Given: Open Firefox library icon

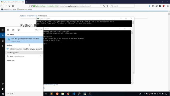Looking at the screenshot, I should coord(153,6).
